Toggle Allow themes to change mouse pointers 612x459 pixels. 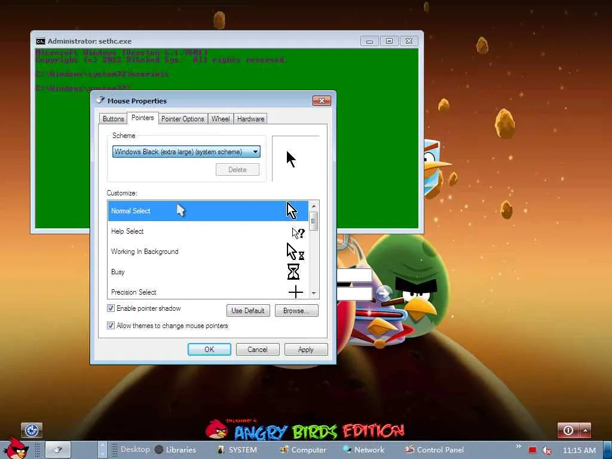pos(111,326)
